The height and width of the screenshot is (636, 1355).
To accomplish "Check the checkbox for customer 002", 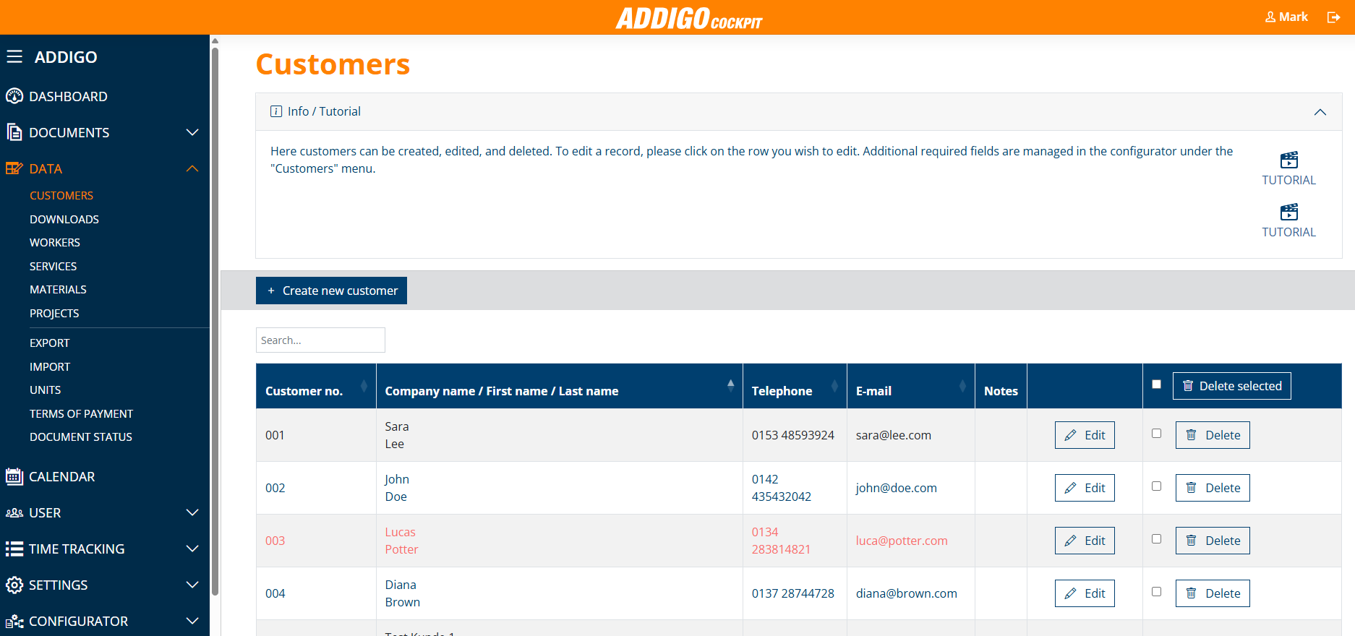I will (x=1157, y=486).
